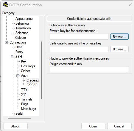Expand the Selection tree node
The width and height of the screenshot is (134, 131).
point(12,33)
